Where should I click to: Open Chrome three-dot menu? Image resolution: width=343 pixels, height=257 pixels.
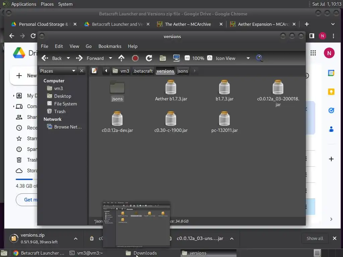333,36
